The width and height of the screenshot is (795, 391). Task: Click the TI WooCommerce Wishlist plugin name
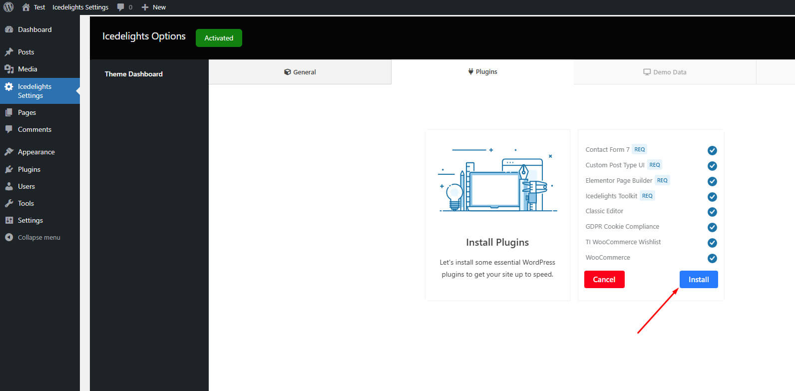(623, 242)
